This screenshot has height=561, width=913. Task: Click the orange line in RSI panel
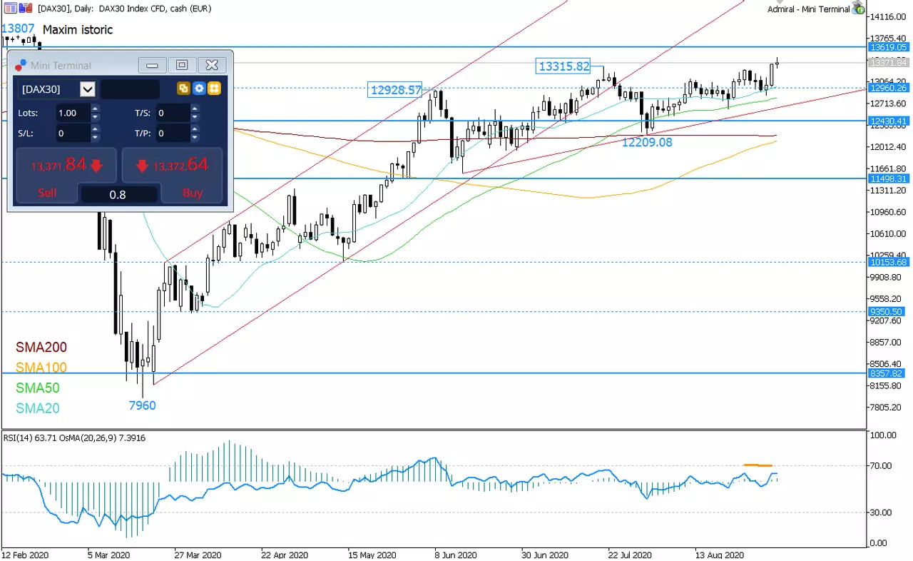(x=758, y=465)
